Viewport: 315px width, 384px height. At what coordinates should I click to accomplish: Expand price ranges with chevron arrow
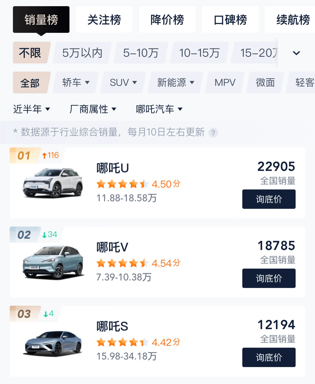pos(296,53)
